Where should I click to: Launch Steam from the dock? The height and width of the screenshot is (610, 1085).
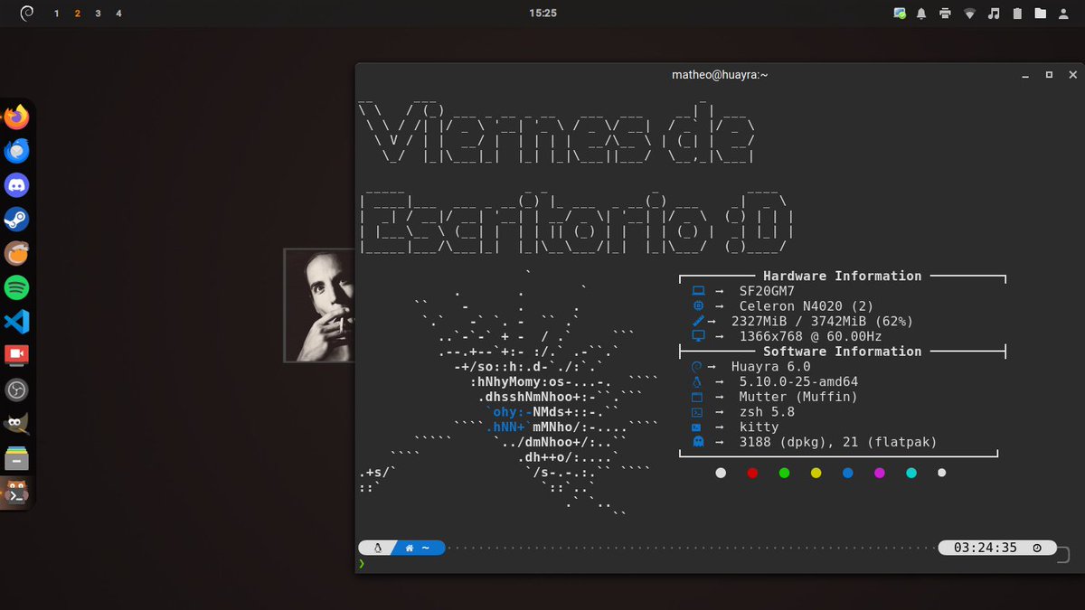pyautogui.click(x=16, y=220)
